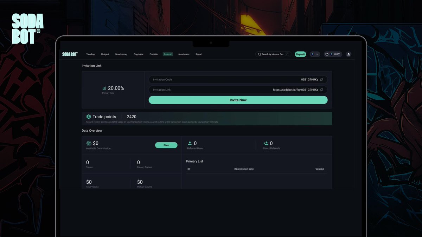The width and height of the screenshot is (422, 237).
Task: Click the Trade points coin icon
Action: (x=89, y=117)
